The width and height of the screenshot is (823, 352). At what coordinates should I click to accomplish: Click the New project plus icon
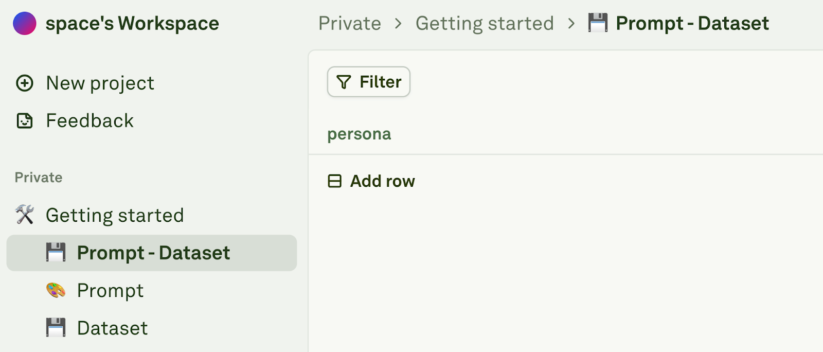[x=25, y=83]
